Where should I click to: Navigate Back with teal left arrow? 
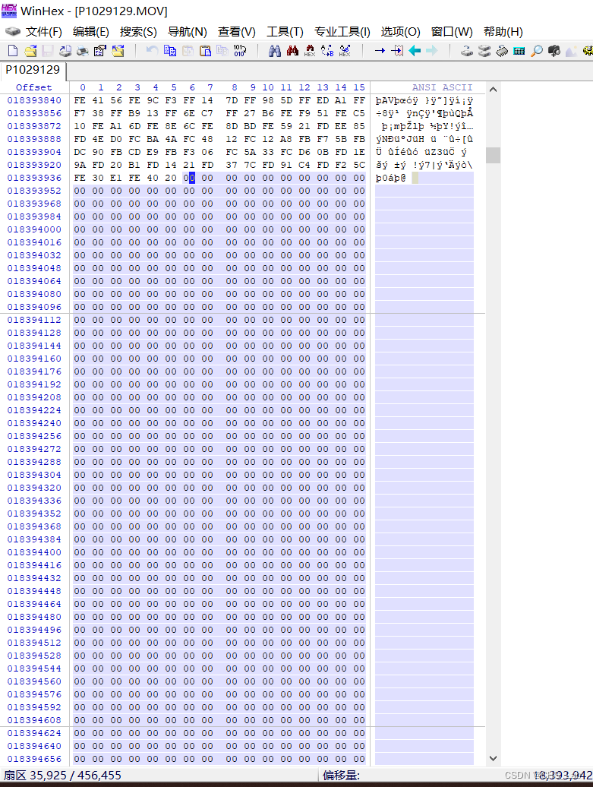point(415,51)
